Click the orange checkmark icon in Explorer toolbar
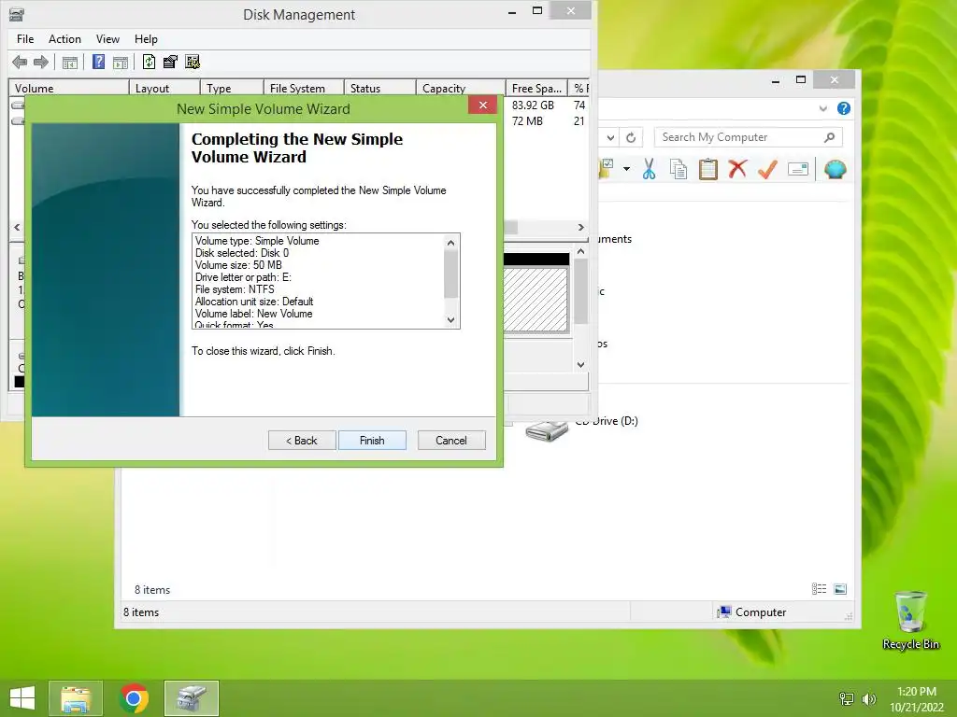 767,169
